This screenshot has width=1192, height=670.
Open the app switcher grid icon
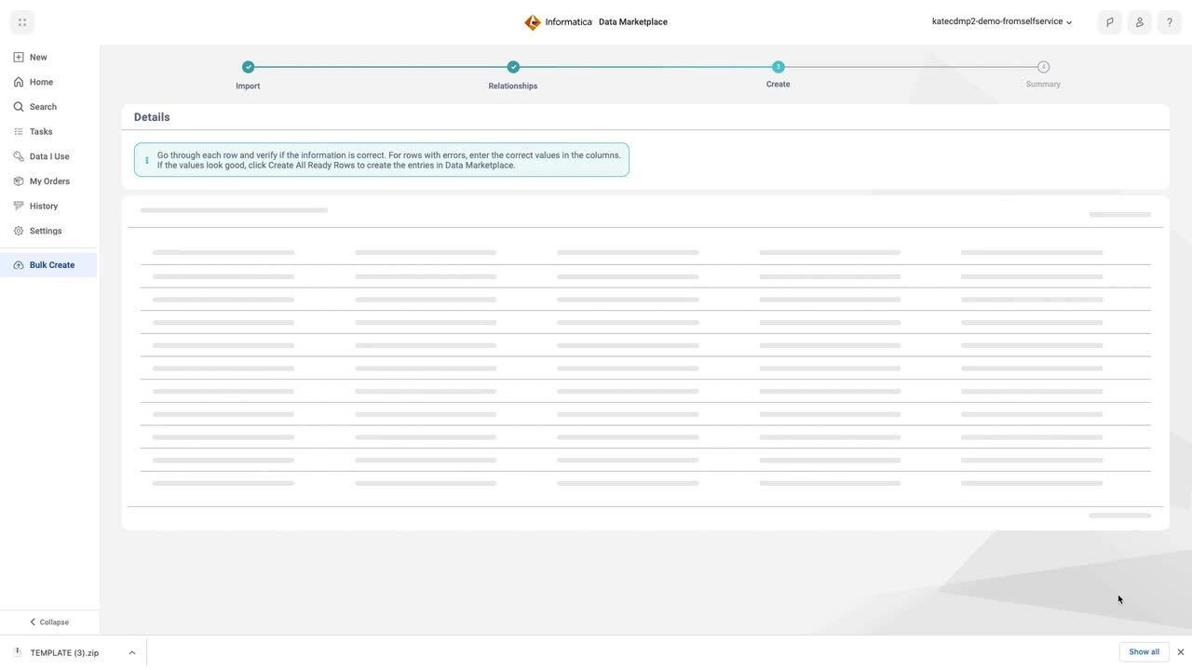[x=22, y=22]
